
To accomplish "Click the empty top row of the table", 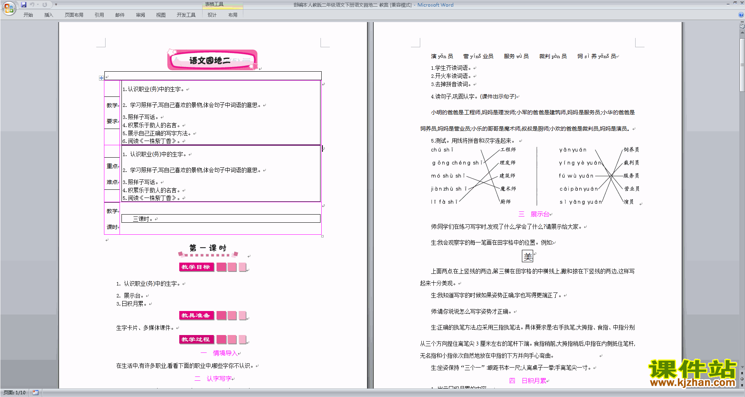I will pyautogui.click(x=213, y=76).
